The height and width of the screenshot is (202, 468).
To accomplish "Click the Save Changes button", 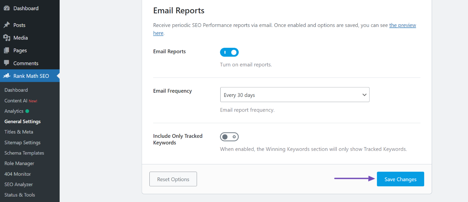I will (401, 179).
